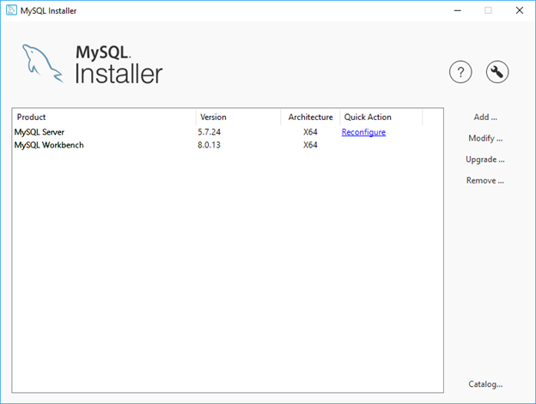This screenshot has width=536, height=404.
Task: Click the Modify ... button
Action: [x=485, y=138]
